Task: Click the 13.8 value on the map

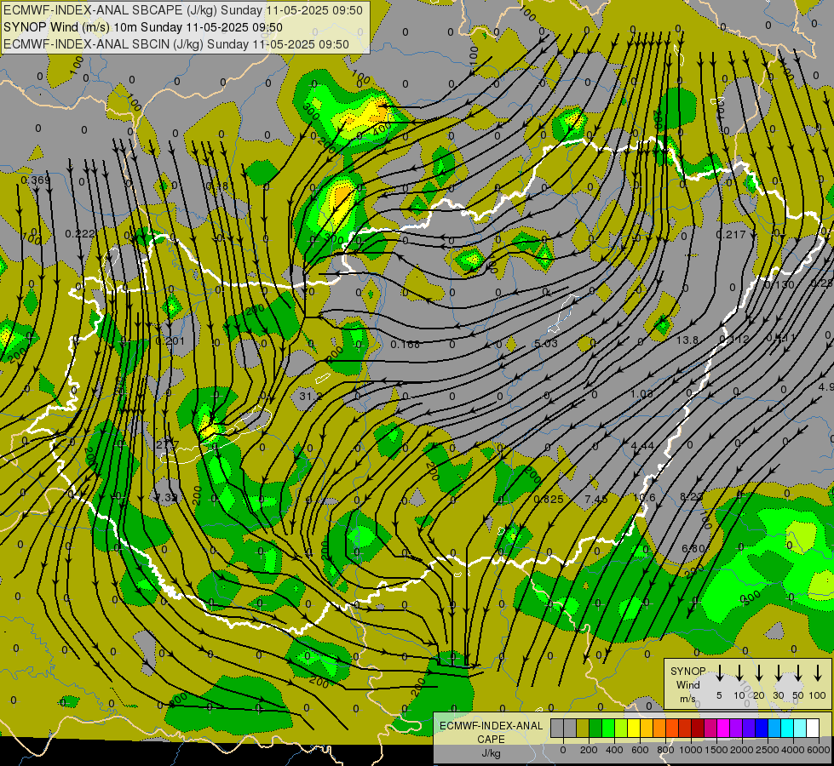Action: (687, 339)
